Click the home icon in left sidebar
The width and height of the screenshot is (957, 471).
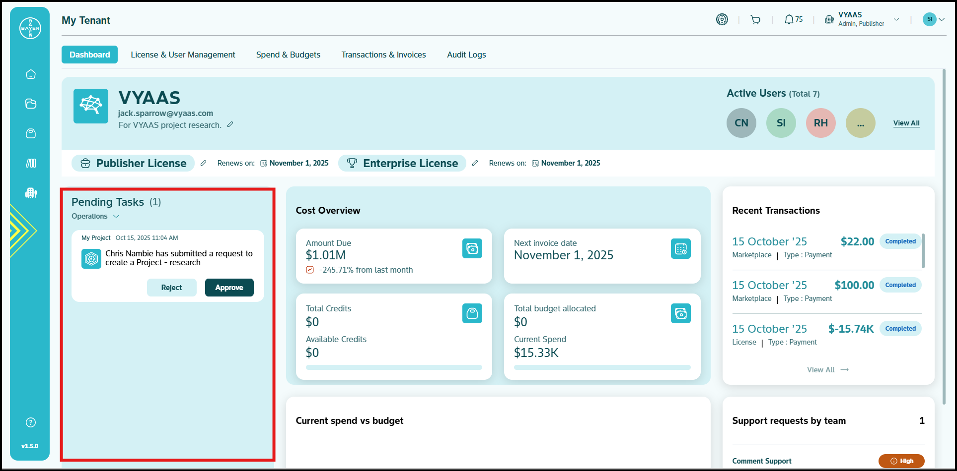tap(31, 74)
